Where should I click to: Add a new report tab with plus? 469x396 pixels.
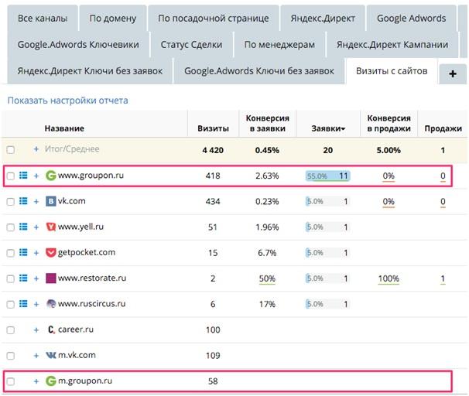453,73
